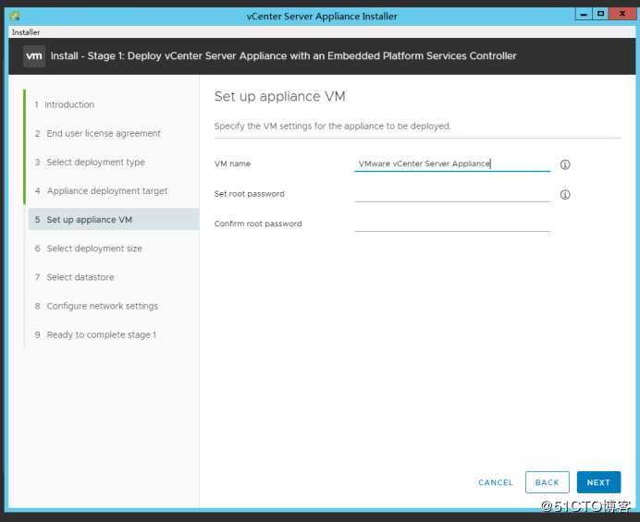Minimize the installer window

tap(585, 14)
